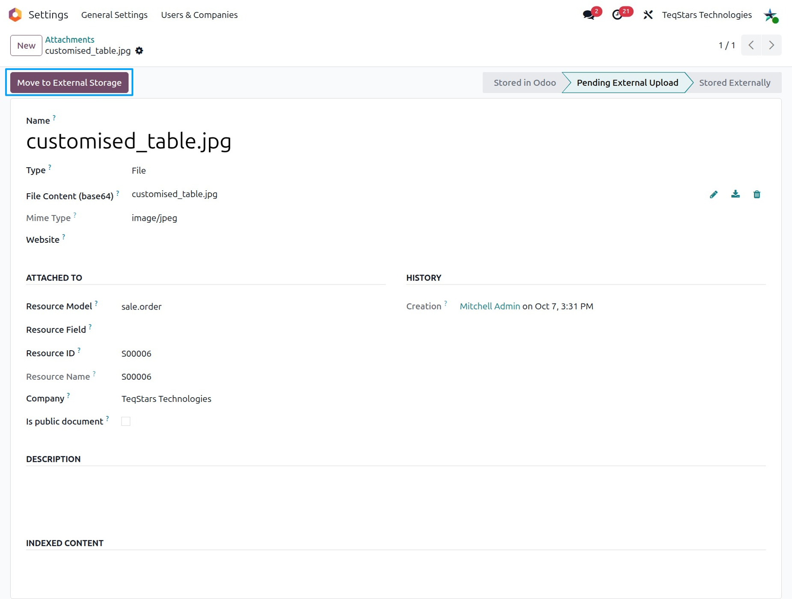Viewport: 792px width, 599px height.
Task: Show help tooltip for Mime Type
Action: pos(74,215)
